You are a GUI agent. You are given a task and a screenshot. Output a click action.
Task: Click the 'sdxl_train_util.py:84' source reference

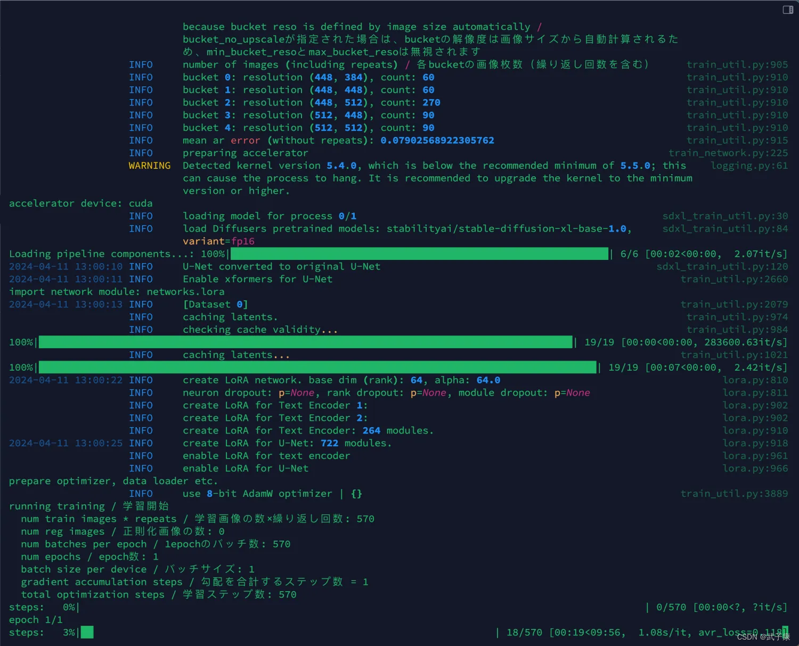[x=725, y=228]
